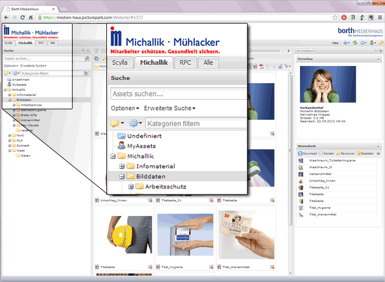385x282 pixels.
Task: Switch to grid view icon in asset browser
Action: coord(103,51)
